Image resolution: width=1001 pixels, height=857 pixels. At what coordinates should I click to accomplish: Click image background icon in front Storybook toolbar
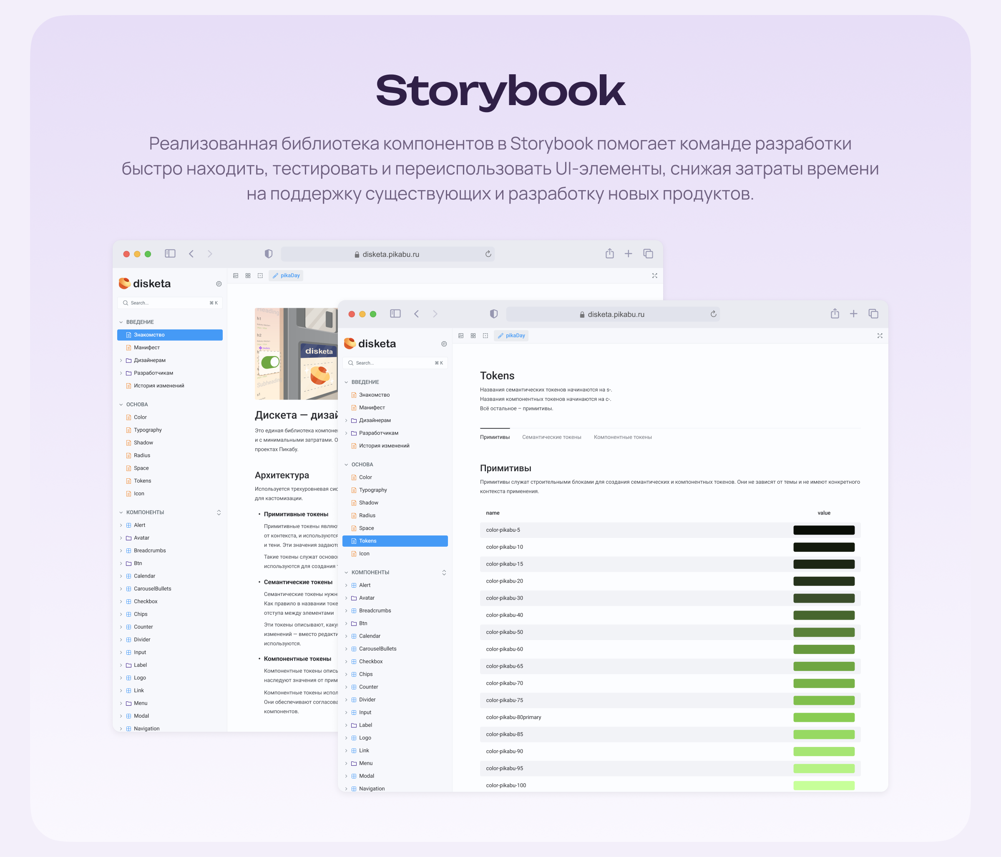tap(461, 336)
